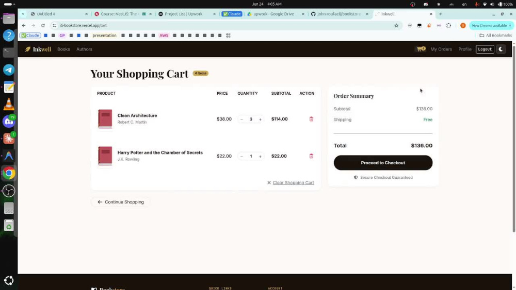The image size is (516, 290).
Task: Increase Harry Potter quantity with plus
Action: pyautogui.click(x=260, y=156)
